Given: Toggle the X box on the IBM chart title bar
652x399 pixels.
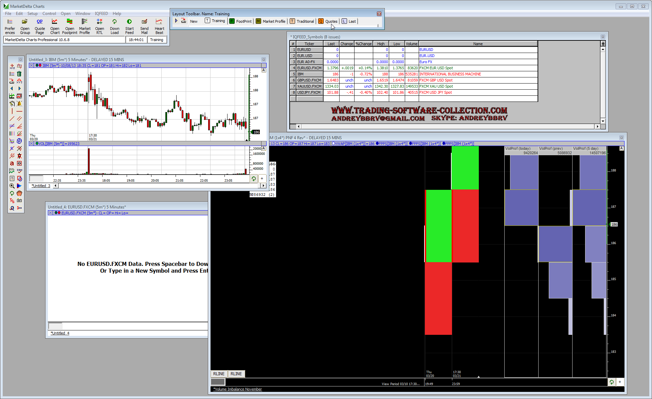Looking at the screenshot, I should [32, 66].
